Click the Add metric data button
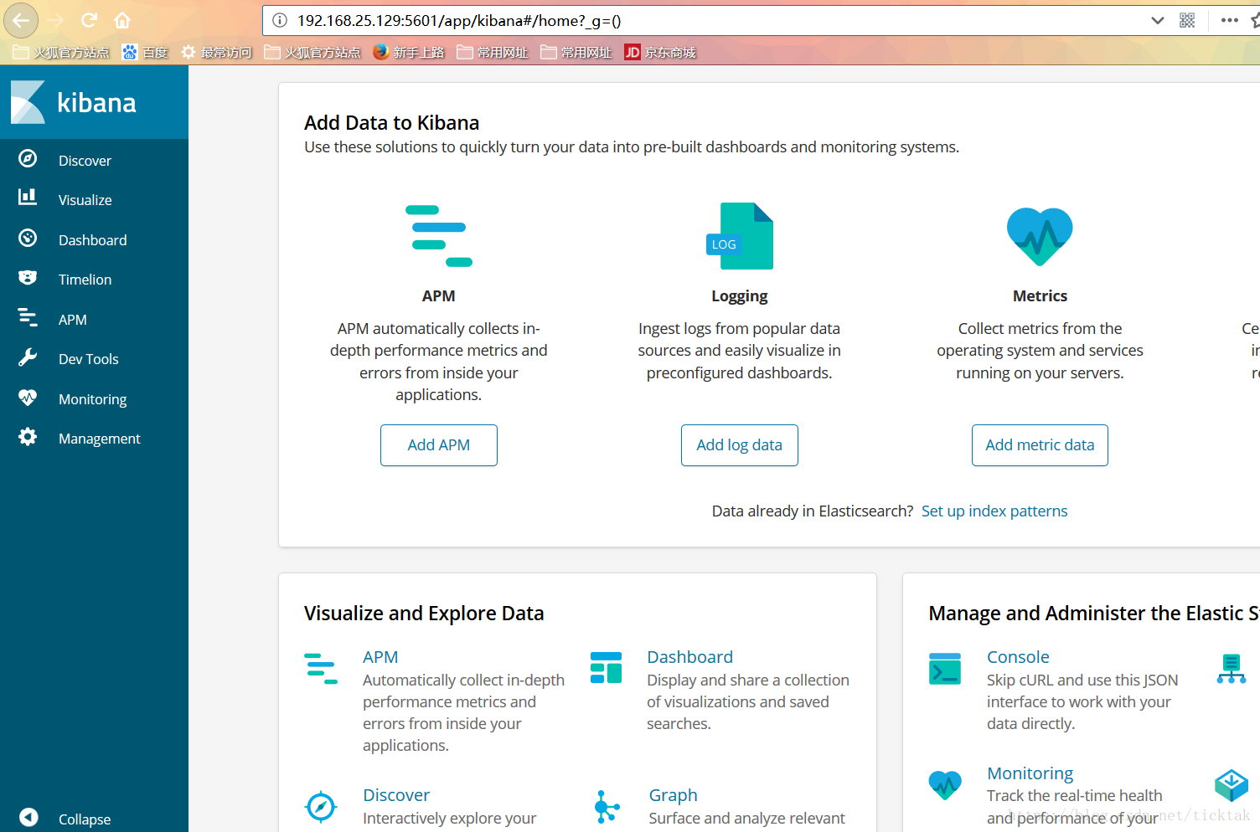Viewport: 1260px width, 832px height. (x=1040, y=445)
